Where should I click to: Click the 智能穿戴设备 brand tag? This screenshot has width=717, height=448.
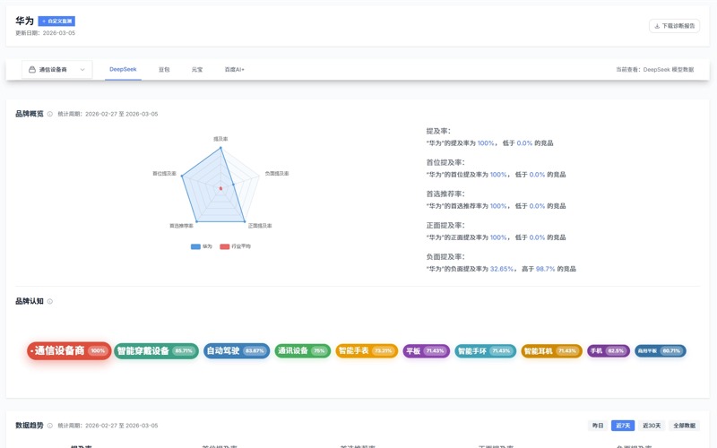click(x=156, y=350)
